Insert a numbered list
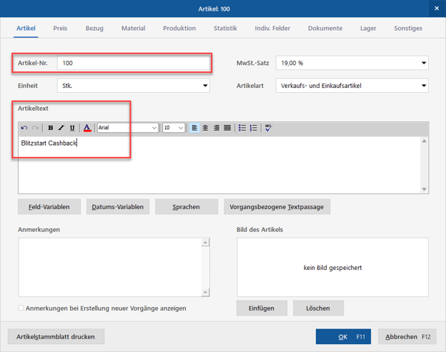Viewport: 446px width, 352px height. pos(253,128)
